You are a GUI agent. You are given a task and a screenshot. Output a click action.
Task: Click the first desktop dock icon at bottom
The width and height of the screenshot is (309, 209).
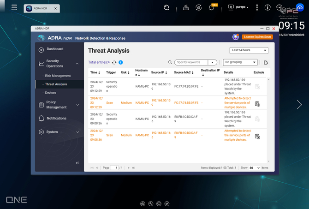tap(143, 203)
